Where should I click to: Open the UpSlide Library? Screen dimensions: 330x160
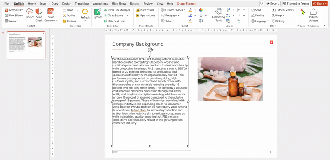point(30,14)
